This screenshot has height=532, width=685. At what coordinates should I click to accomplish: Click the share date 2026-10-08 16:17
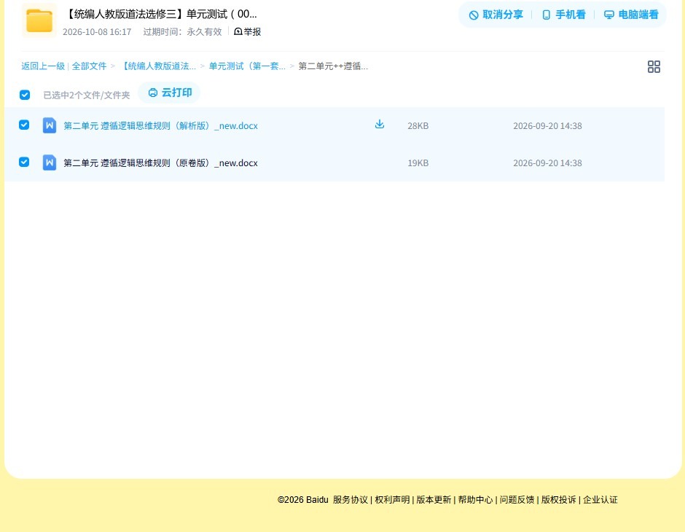(97, 32)
